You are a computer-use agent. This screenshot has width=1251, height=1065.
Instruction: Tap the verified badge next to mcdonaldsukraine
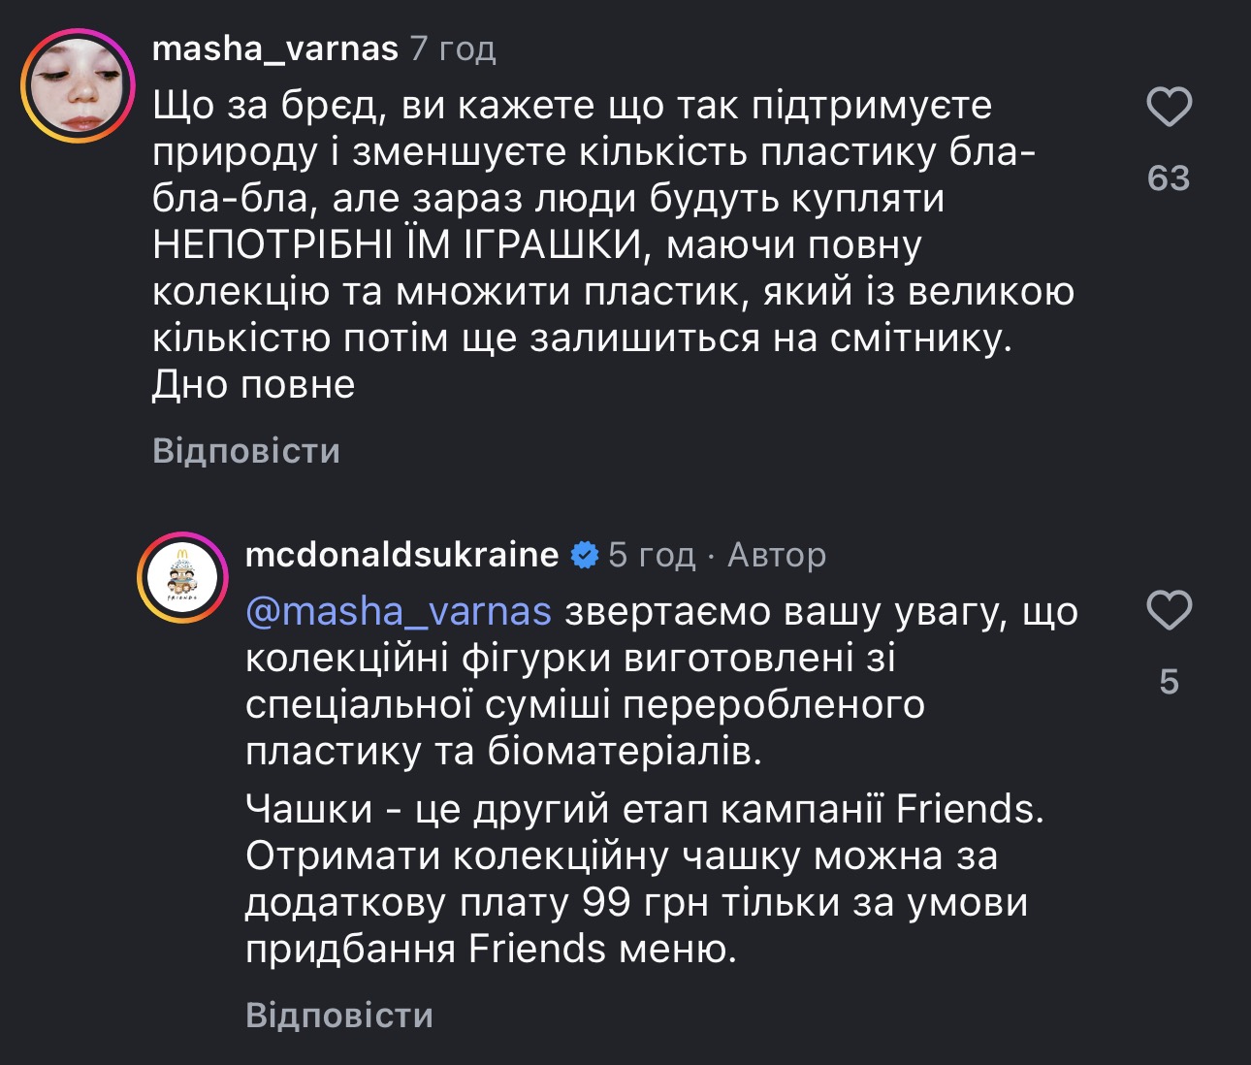[584, 555]
